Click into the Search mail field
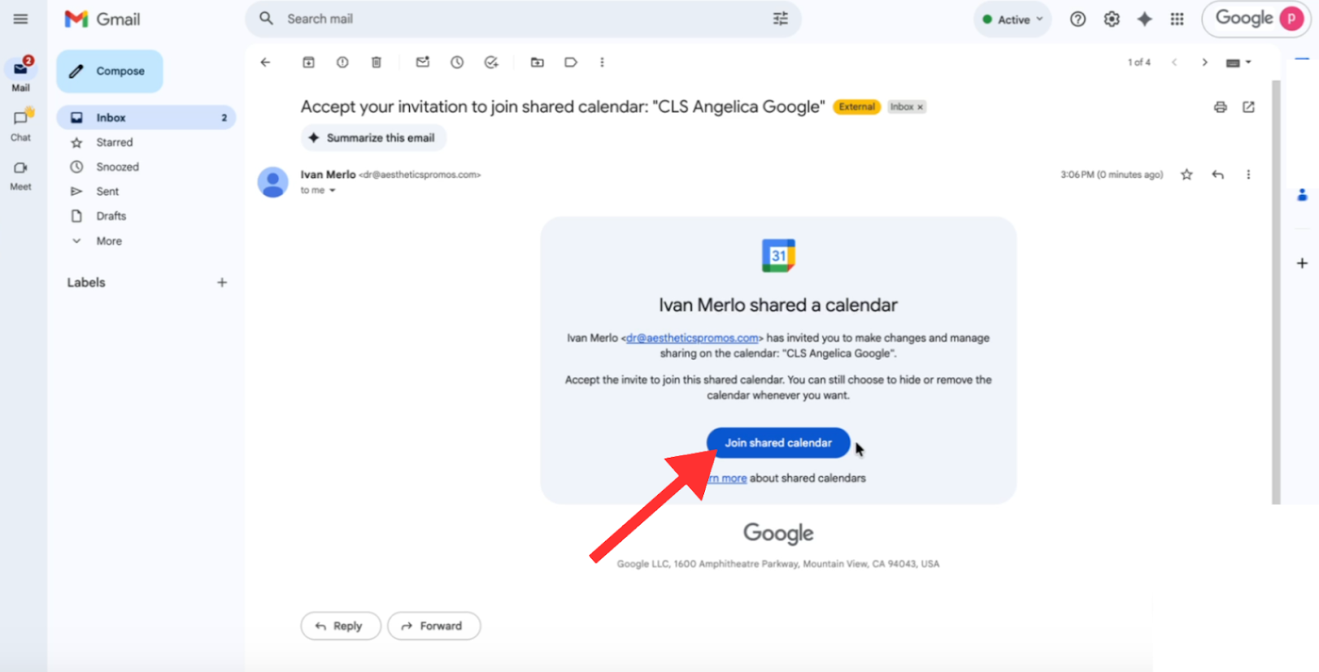1319x672 pixels. click(523, 19)
